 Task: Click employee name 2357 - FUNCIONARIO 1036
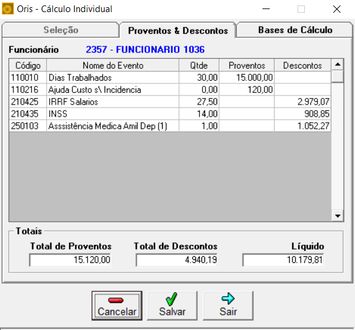(145, 50)
